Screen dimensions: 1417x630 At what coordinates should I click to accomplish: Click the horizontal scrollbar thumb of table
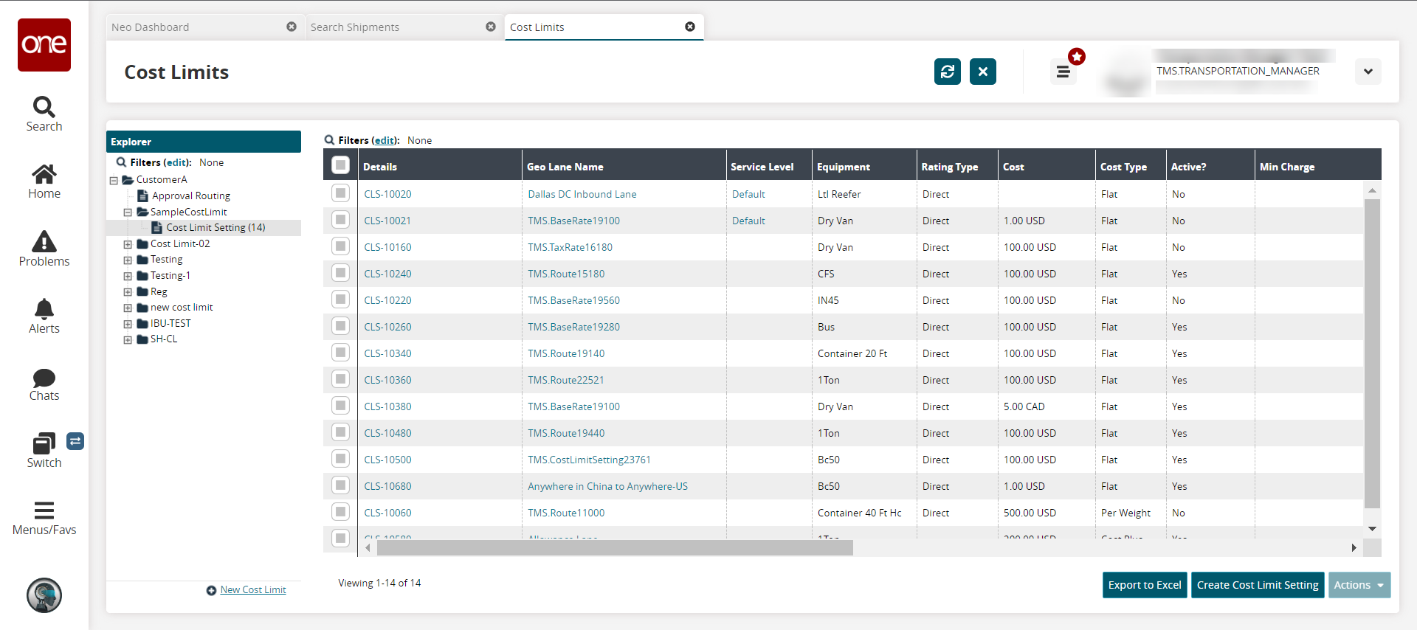tap(615, 548)
